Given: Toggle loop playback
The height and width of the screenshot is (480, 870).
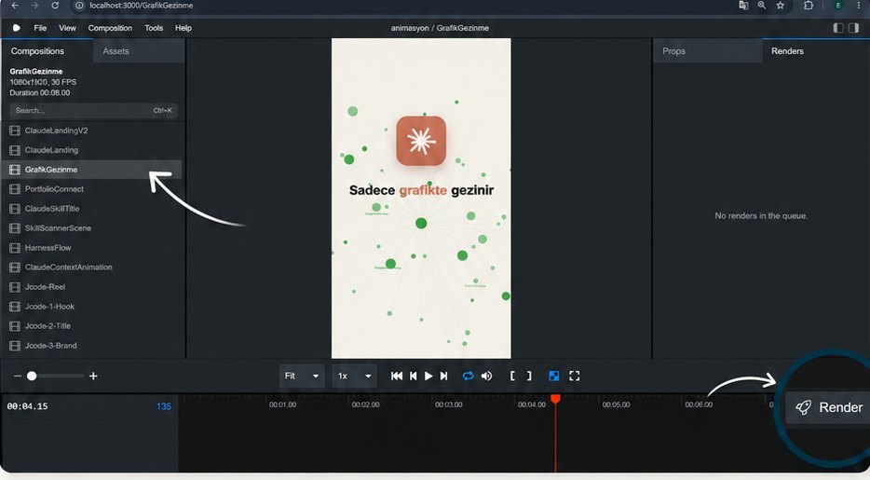Looking at the screenshot, I should click(468, 376).
